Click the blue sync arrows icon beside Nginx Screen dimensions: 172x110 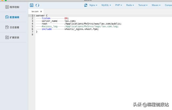86,5
